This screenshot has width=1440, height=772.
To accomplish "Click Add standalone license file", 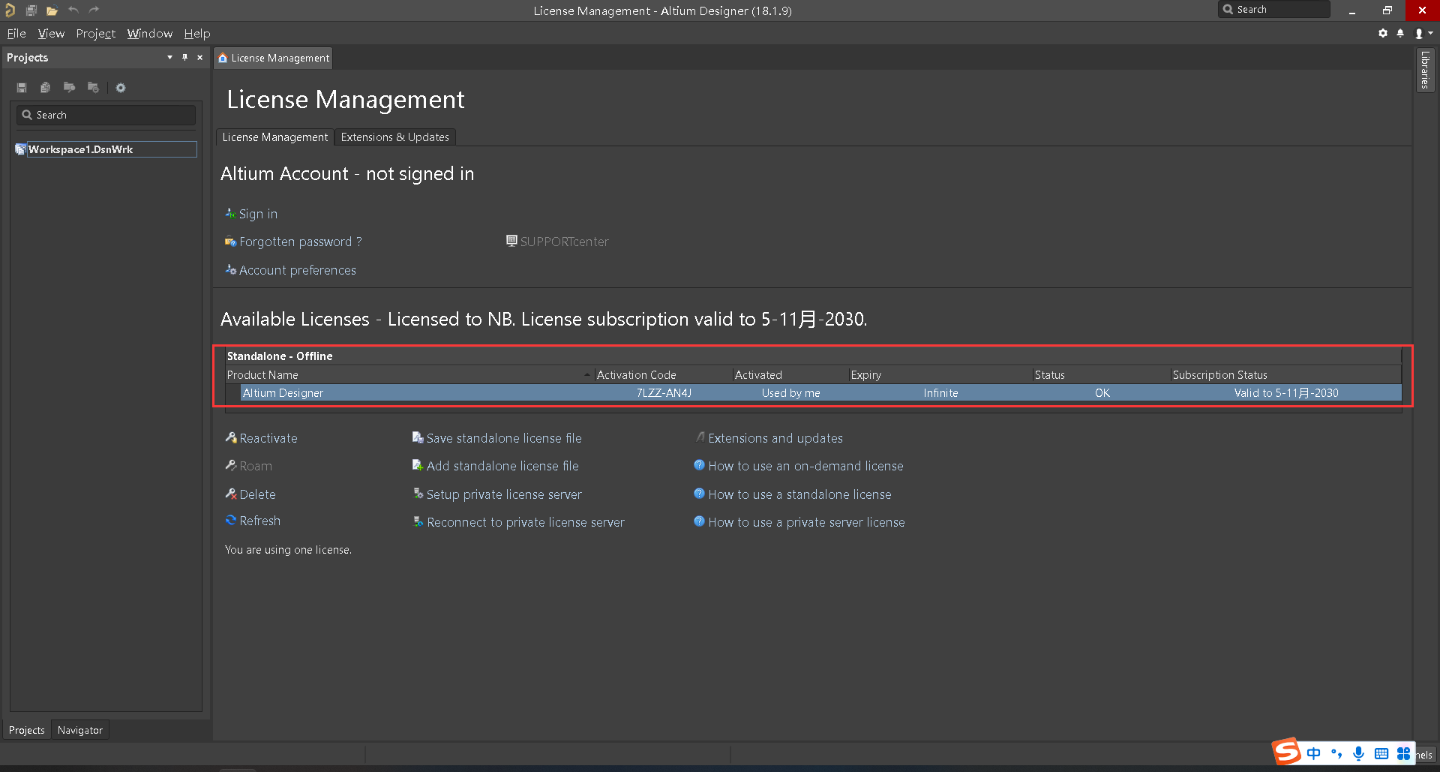I will tap(495, 466).
